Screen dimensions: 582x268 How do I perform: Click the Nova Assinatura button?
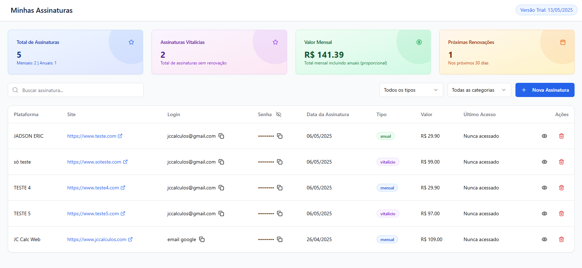tap(544, 90)
